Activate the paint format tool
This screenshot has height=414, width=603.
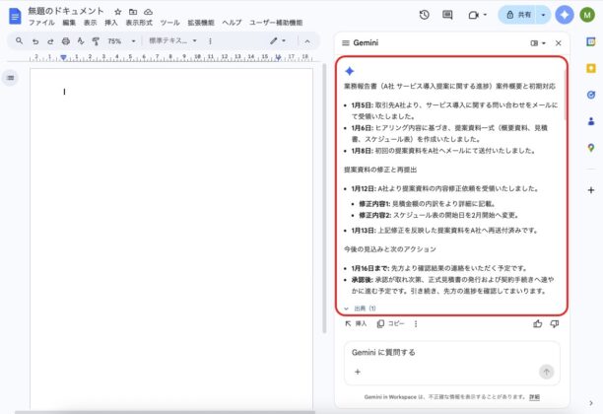pos(96,41)
